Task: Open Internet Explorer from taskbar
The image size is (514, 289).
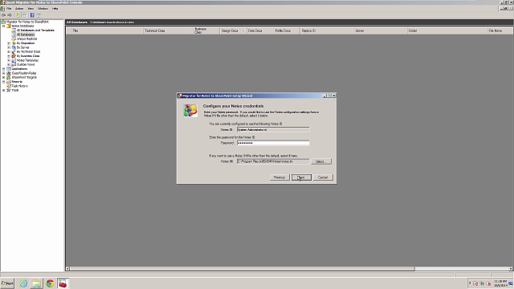Action: tap(23, 283)
